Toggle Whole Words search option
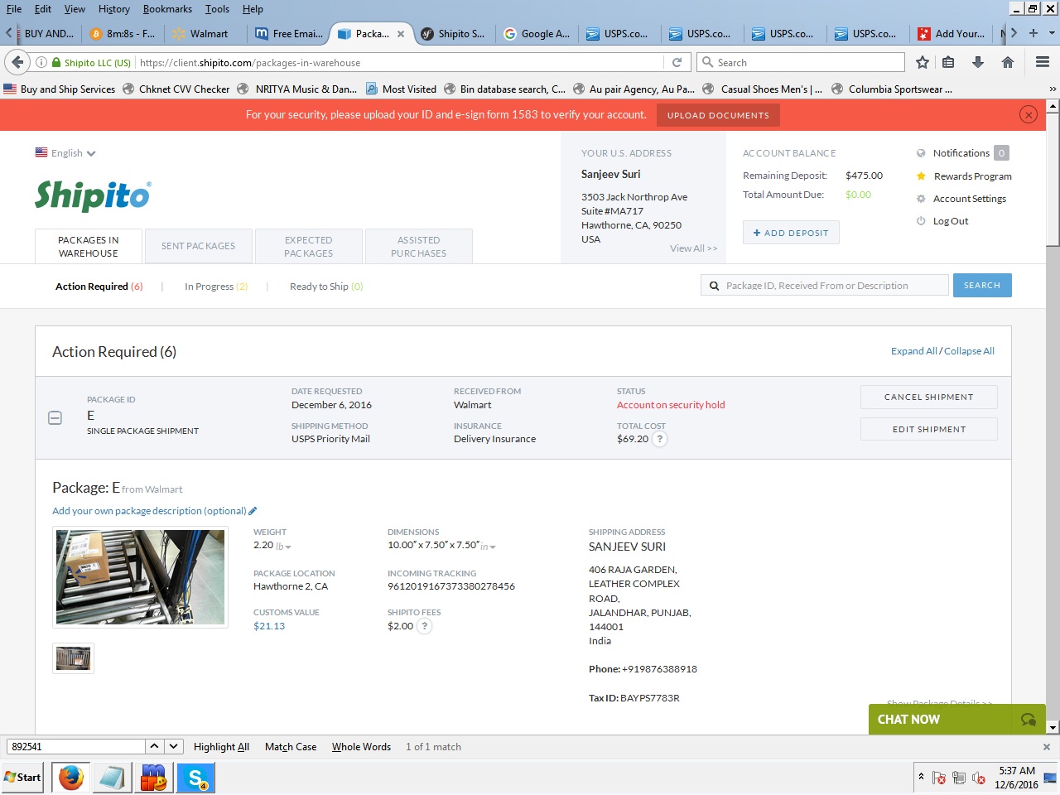Image resolution: width=1060 pixels, height=795 pixels. [x=361, y=747]
